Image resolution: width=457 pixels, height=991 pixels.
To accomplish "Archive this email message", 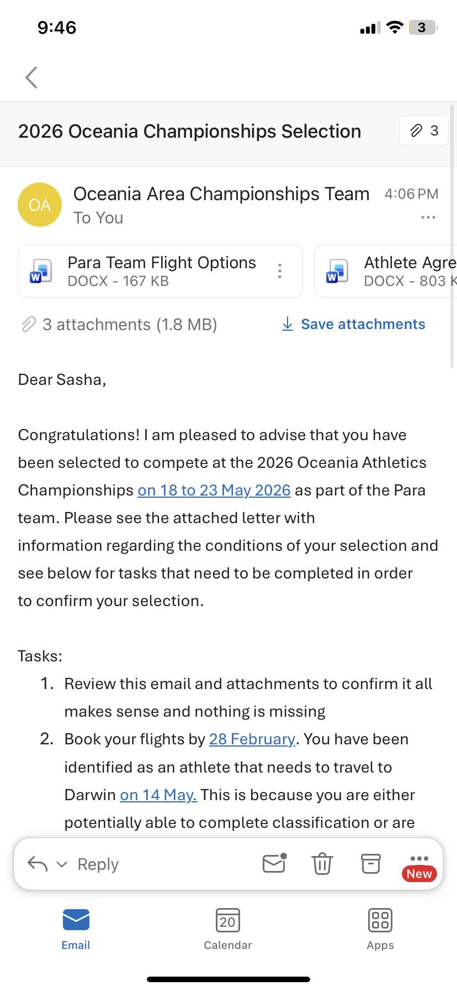I will point(371,864).
